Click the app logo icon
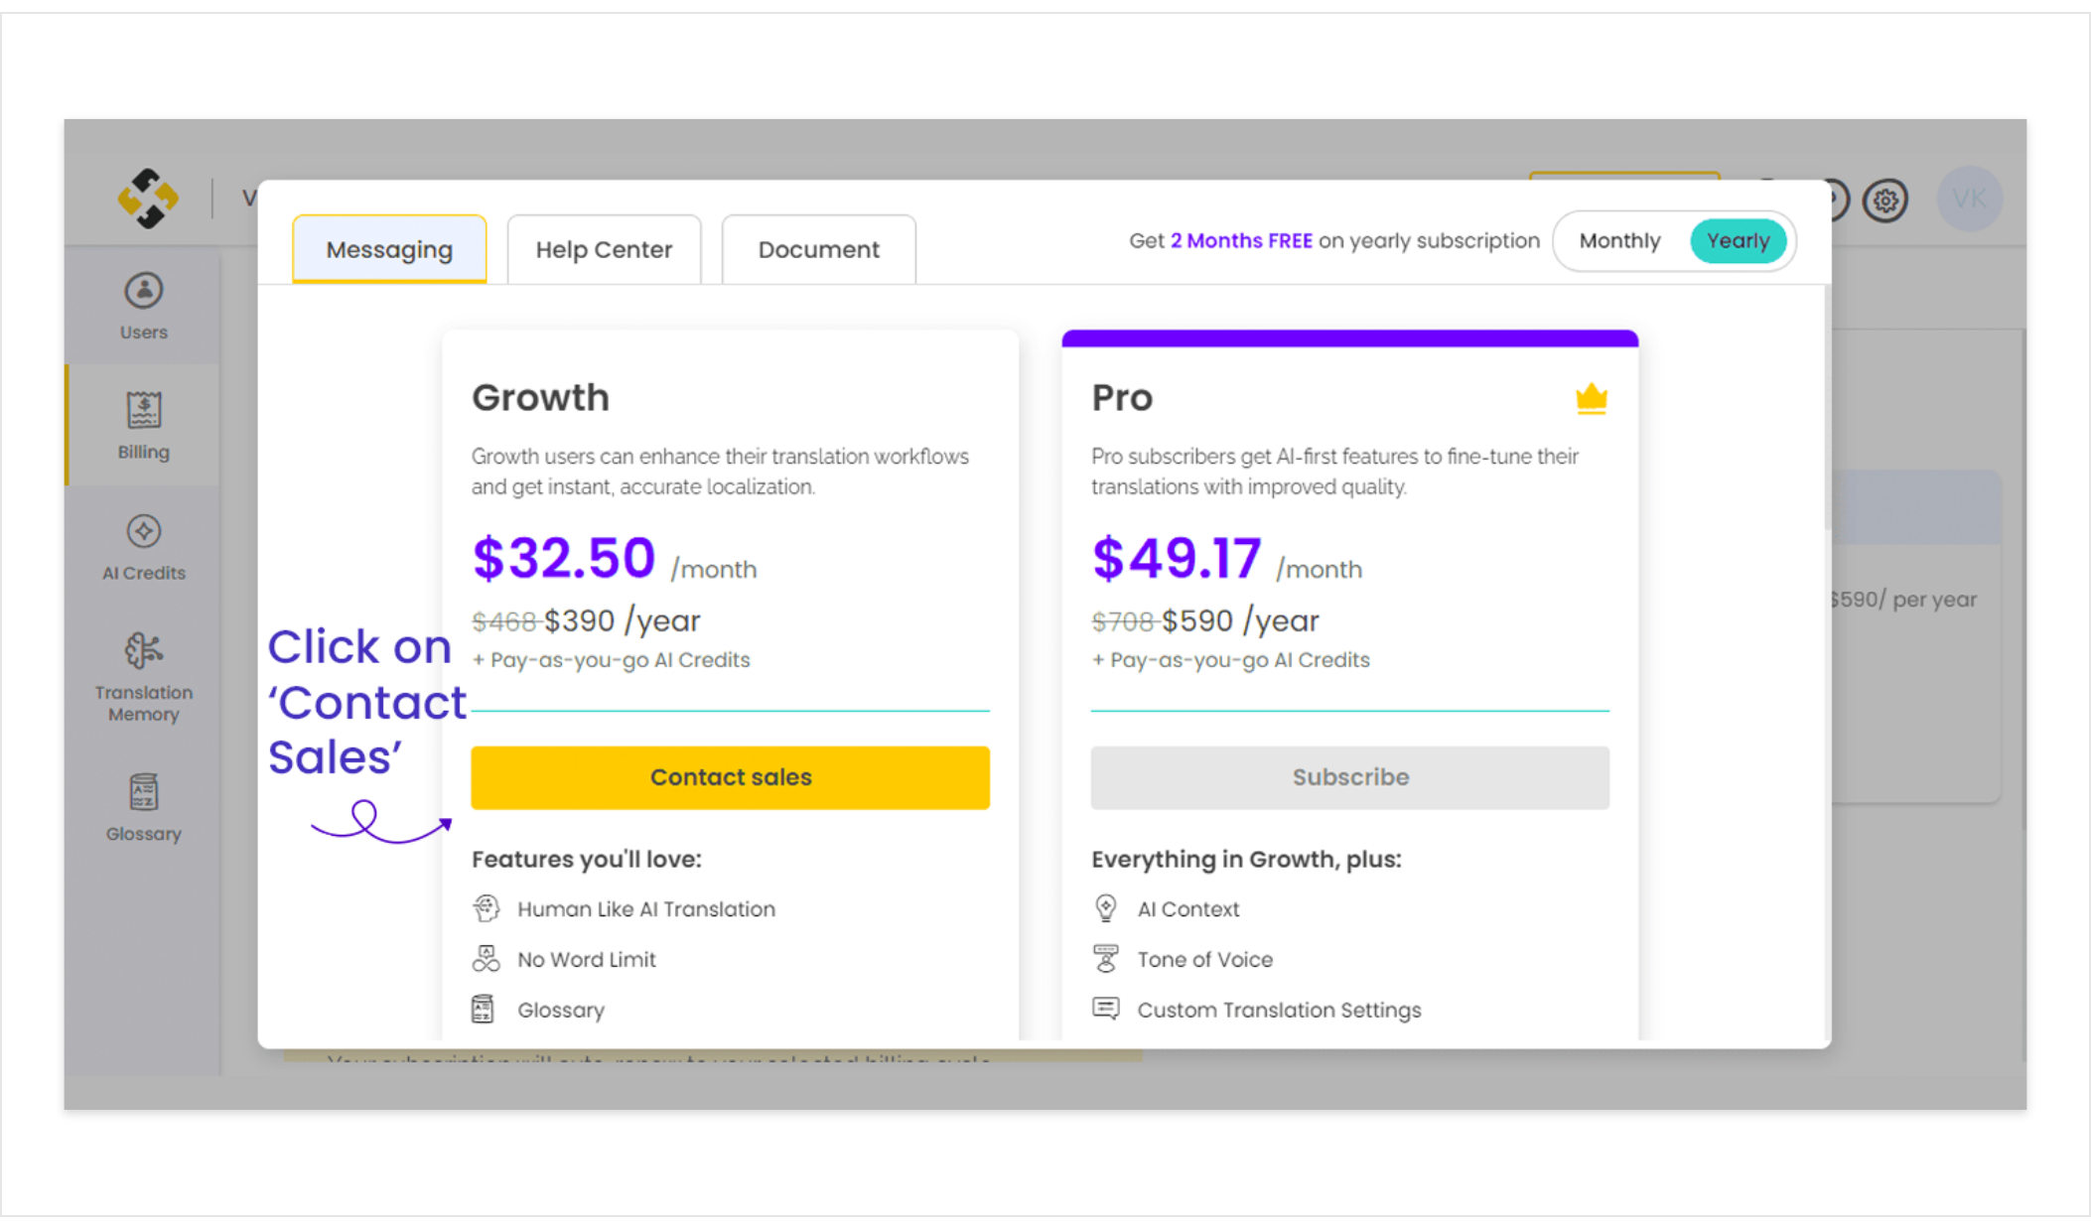 point(148,199)
